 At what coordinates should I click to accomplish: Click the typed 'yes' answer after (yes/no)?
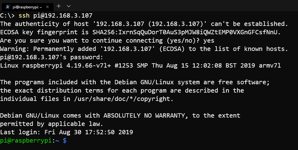pos(209,40)
